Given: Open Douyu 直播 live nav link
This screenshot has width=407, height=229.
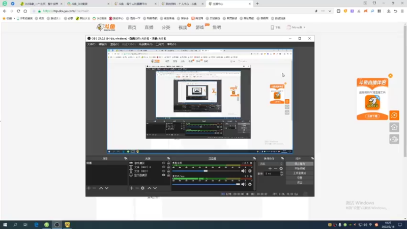Looking at the screenshot, I should pos(149,27).
